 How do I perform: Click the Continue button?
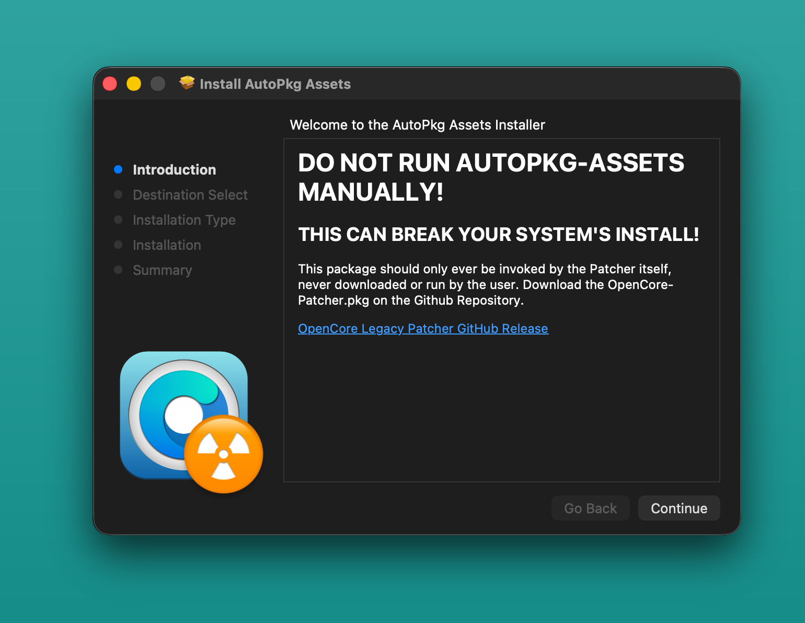click(x=679, y=508)
